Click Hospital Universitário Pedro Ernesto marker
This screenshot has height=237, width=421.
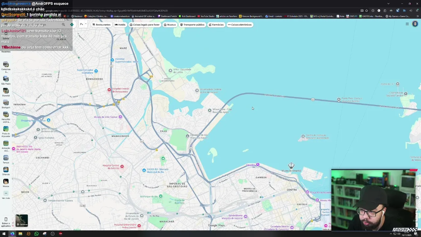tap(139, 225)
